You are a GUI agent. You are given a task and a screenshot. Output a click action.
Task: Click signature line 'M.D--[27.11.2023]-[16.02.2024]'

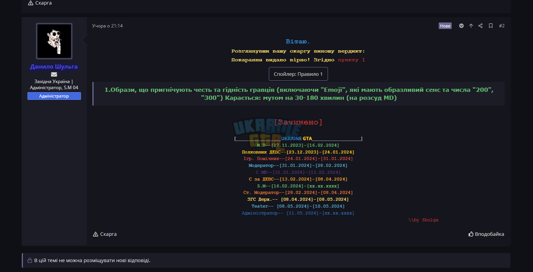click(x=298, y=145)
